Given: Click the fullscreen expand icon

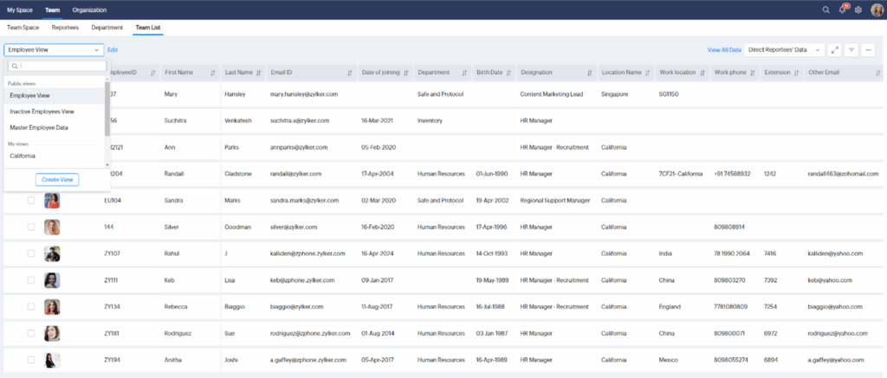Looking at the screenshot, I should click(x=835, y=50).
